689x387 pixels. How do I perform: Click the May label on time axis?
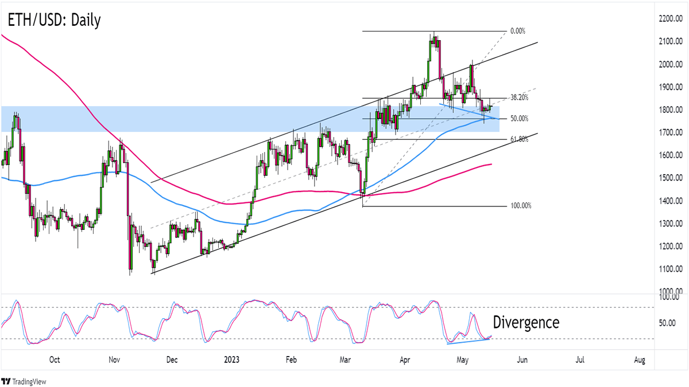tap(463, 360)
